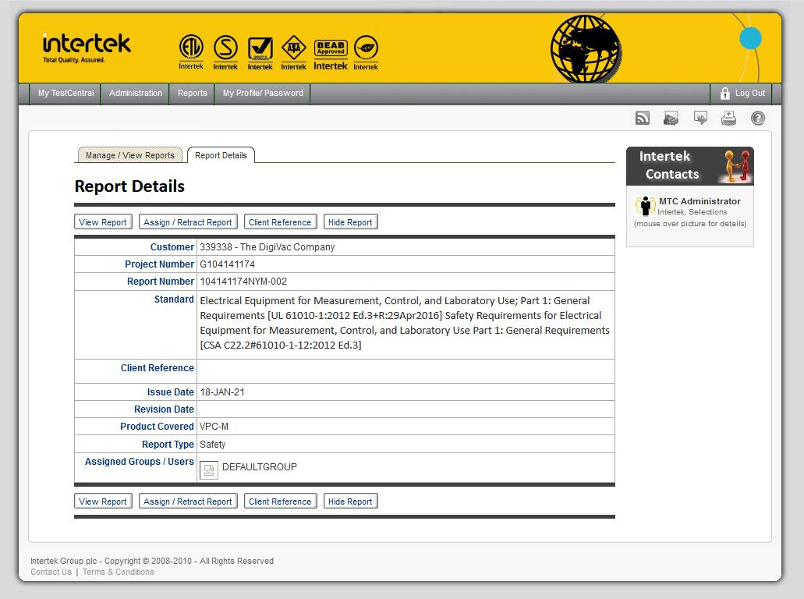Open the Terms & Conditions link
This screenshot has height=599, width=804.
[118, 572]
